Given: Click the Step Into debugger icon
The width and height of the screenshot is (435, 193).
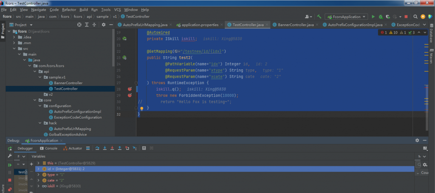Looking at the screenshot, I should pos(105,148).
